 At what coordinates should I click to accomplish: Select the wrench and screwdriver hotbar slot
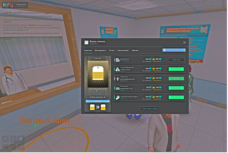(6, 139)
